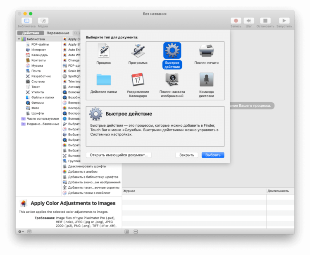Click Открыть имеющийся документ button
The image size is (310, 255).
click(119, 155)
